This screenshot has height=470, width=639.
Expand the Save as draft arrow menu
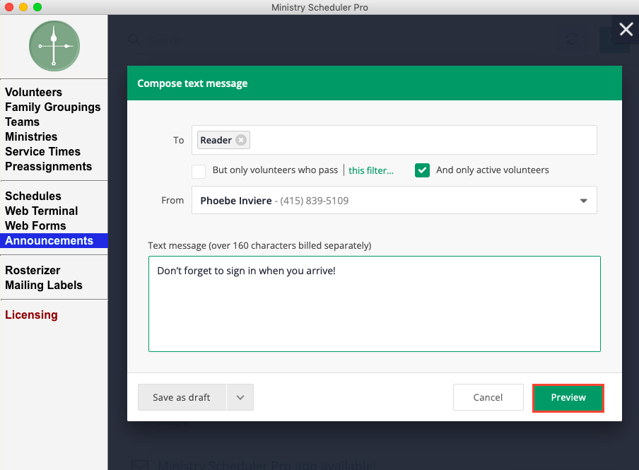(240, 398)
